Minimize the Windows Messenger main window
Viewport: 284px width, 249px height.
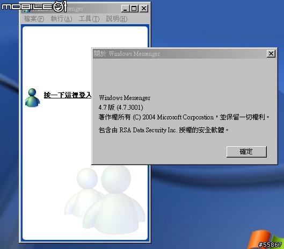pos(125,9)
